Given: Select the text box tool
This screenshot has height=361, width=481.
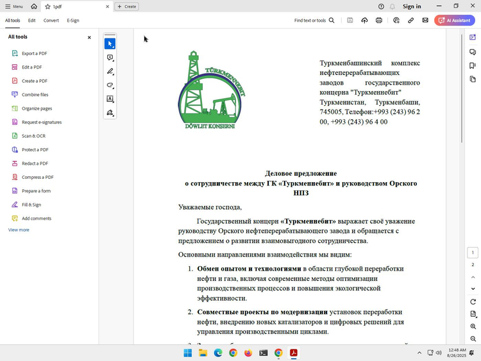Looking at the screenshot, I should [x=110, y=99].
